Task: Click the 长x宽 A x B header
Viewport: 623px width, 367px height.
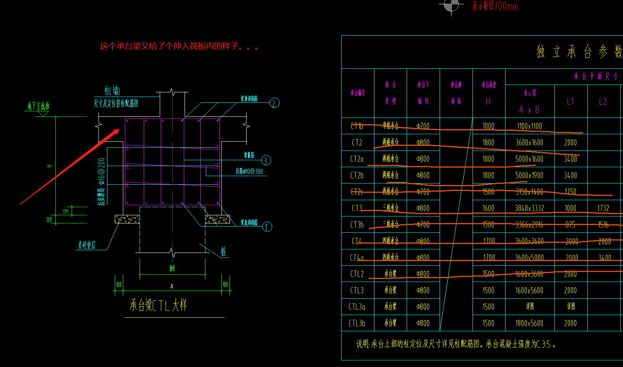Action: point(530,101)
